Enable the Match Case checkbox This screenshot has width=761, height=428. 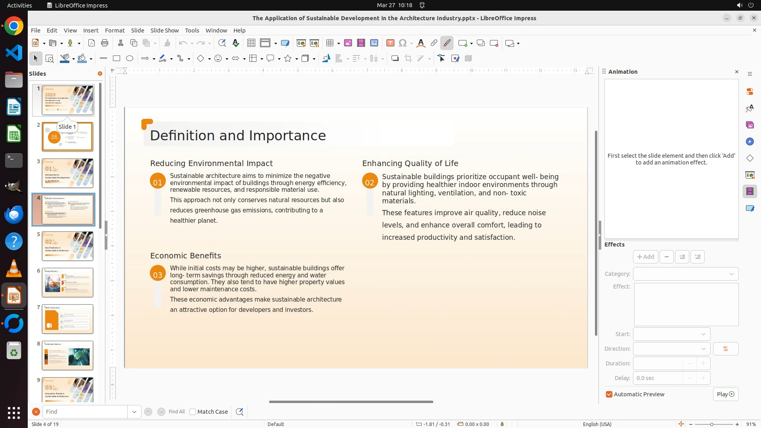(x=193, y=412)
